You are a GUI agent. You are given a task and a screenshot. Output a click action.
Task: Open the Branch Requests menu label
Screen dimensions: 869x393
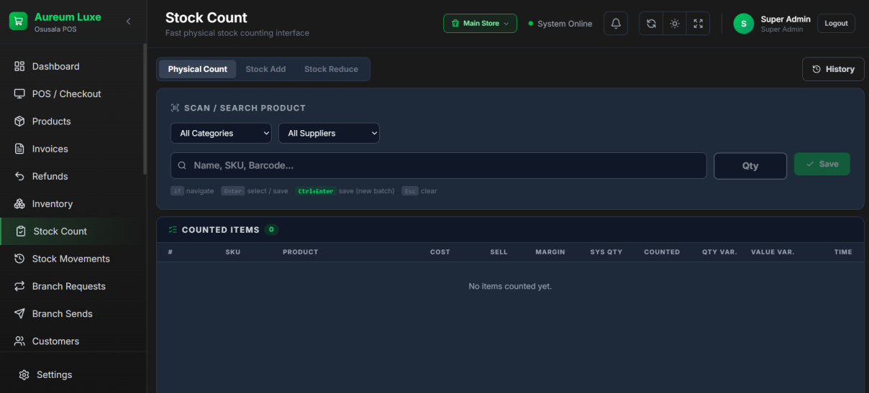[x=69, y=286]
